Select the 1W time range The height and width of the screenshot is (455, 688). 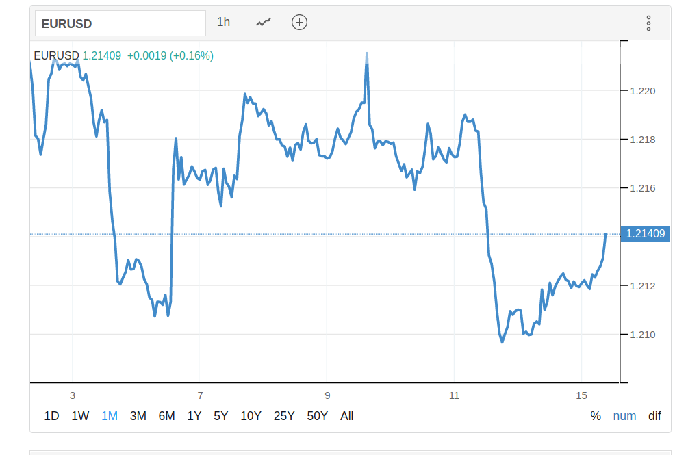[80, 416]
